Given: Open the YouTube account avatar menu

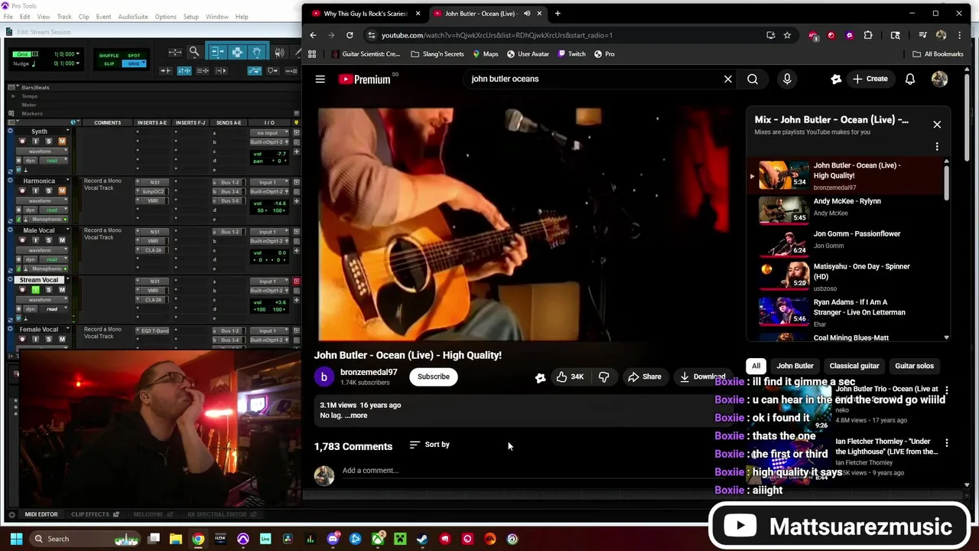Looking at the screenshot, I should click(940, 79).
